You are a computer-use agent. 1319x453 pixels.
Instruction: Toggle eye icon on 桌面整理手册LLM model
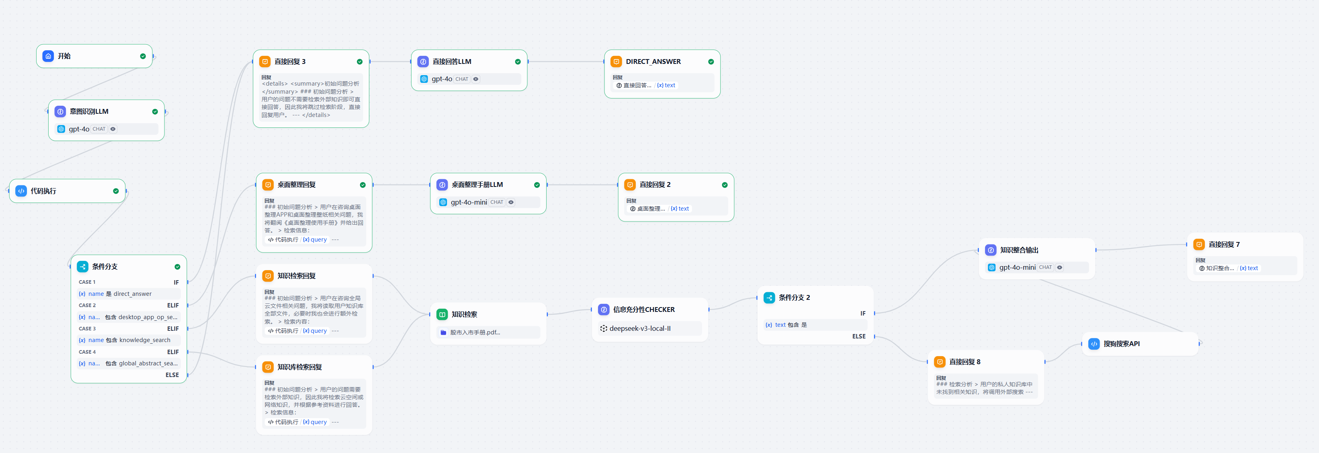click(x=510, y=202)
